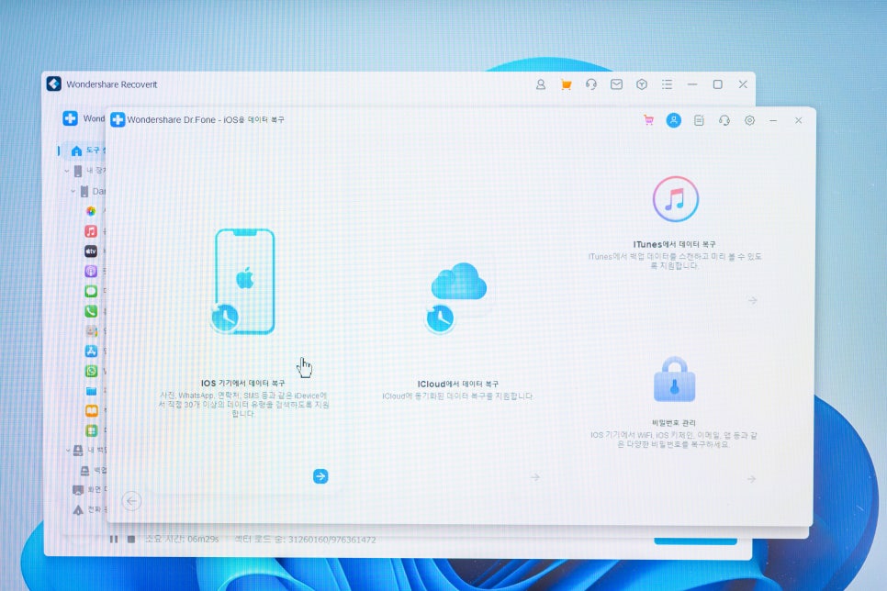This screenshot has width=887, height=591.
Task: Select the screen mirror item in sidebar
Action: 89,490
